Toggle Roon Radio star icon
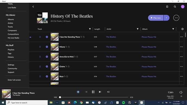Screen dimensions: 187x105 tap(78, 92)
